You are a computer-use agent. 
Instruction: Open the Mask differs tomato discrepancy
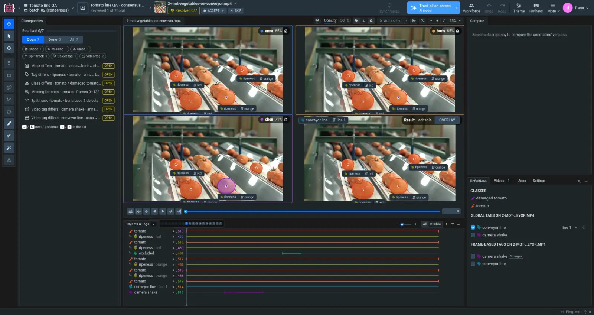(69, 66)
